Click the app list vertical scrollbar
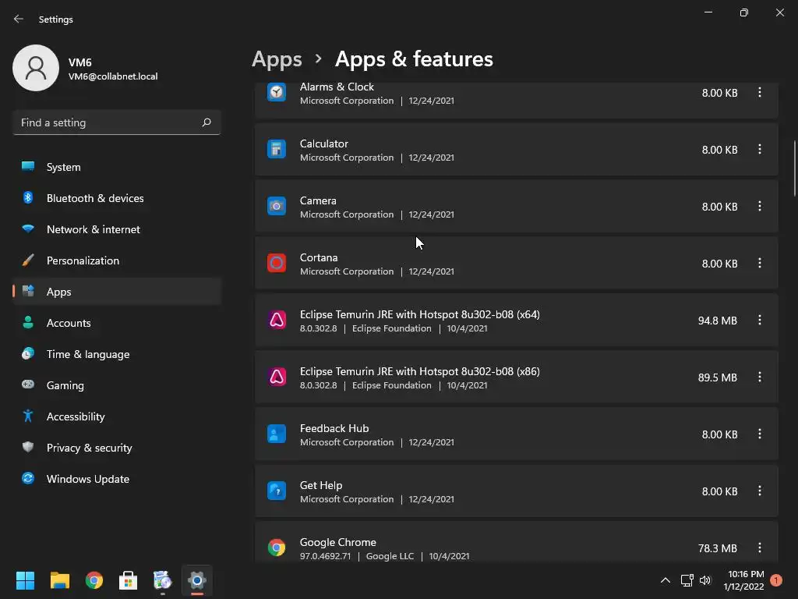Viewport: 798px width, 599px height. [x=794, y=168]
